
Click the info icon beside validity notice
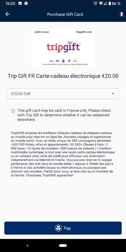[x=13, y=111]
